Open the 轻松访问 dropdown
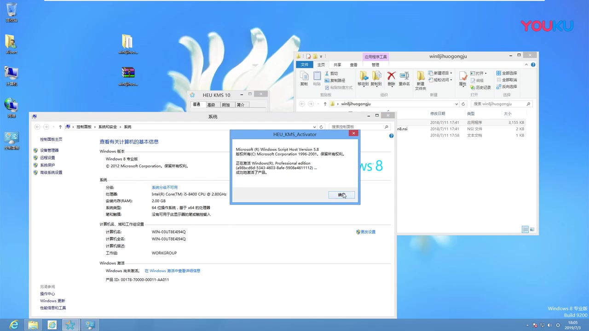 [440, 80]
